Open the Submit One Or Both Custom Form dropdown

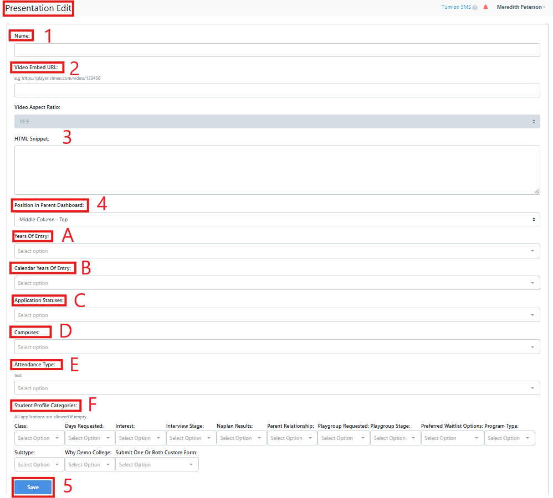coord(157,464)
